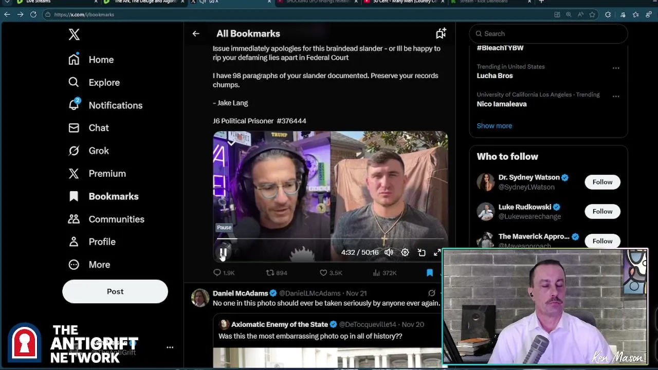658x370 pixels.
Task: Open Daniel McAdams profile name
Action: point(240,293)
